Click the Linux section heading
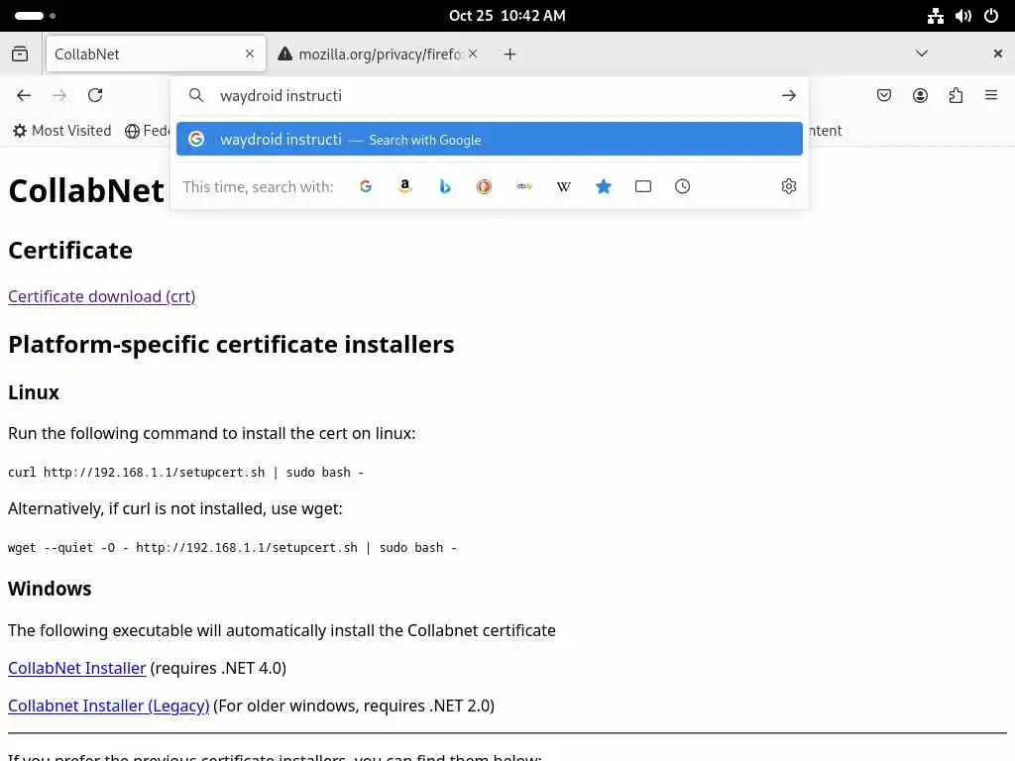This screenshot has width=1015, height=761. (x=34, y=392)
